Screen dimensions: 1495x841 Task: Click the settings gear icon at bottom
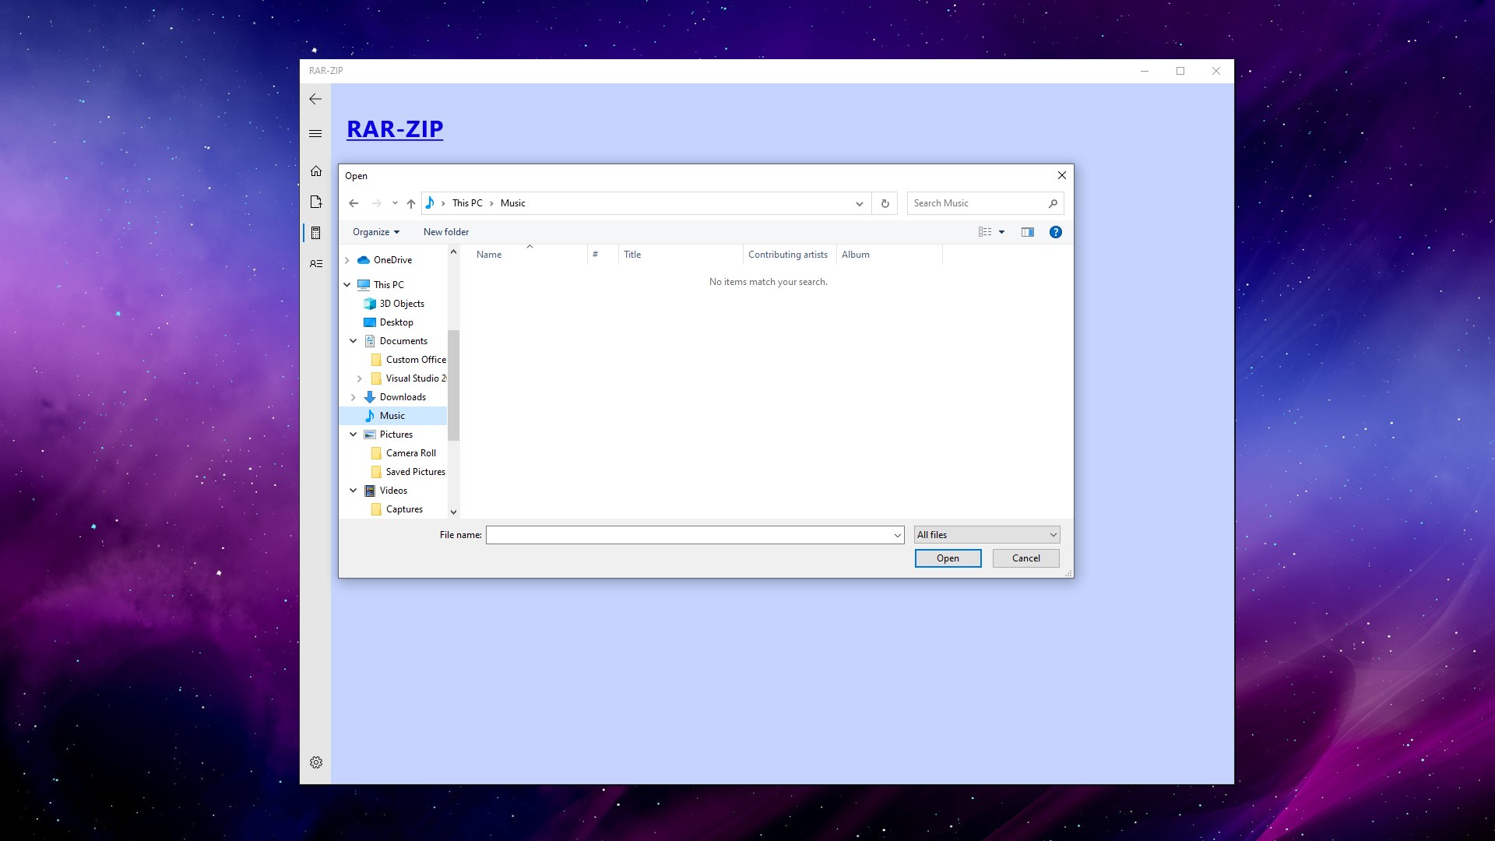(316, 762)
